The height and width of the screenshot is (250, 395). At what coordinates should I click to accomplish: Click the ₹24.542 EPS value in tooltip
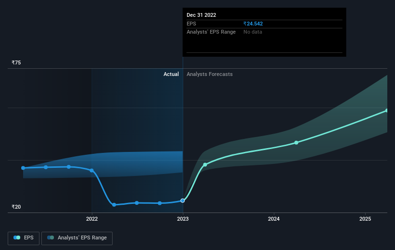(x=253, y=24)
